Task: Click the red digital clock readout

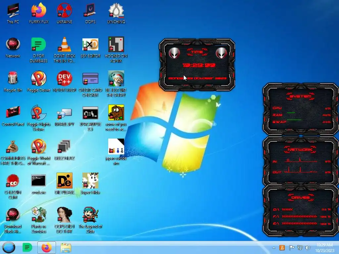Action: click(199, 65)
